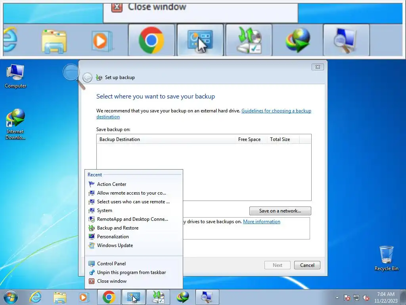This screenshot has width=406, height=305.
Task: Open "Select users who can use remote ..."
Action: [134, 202]
